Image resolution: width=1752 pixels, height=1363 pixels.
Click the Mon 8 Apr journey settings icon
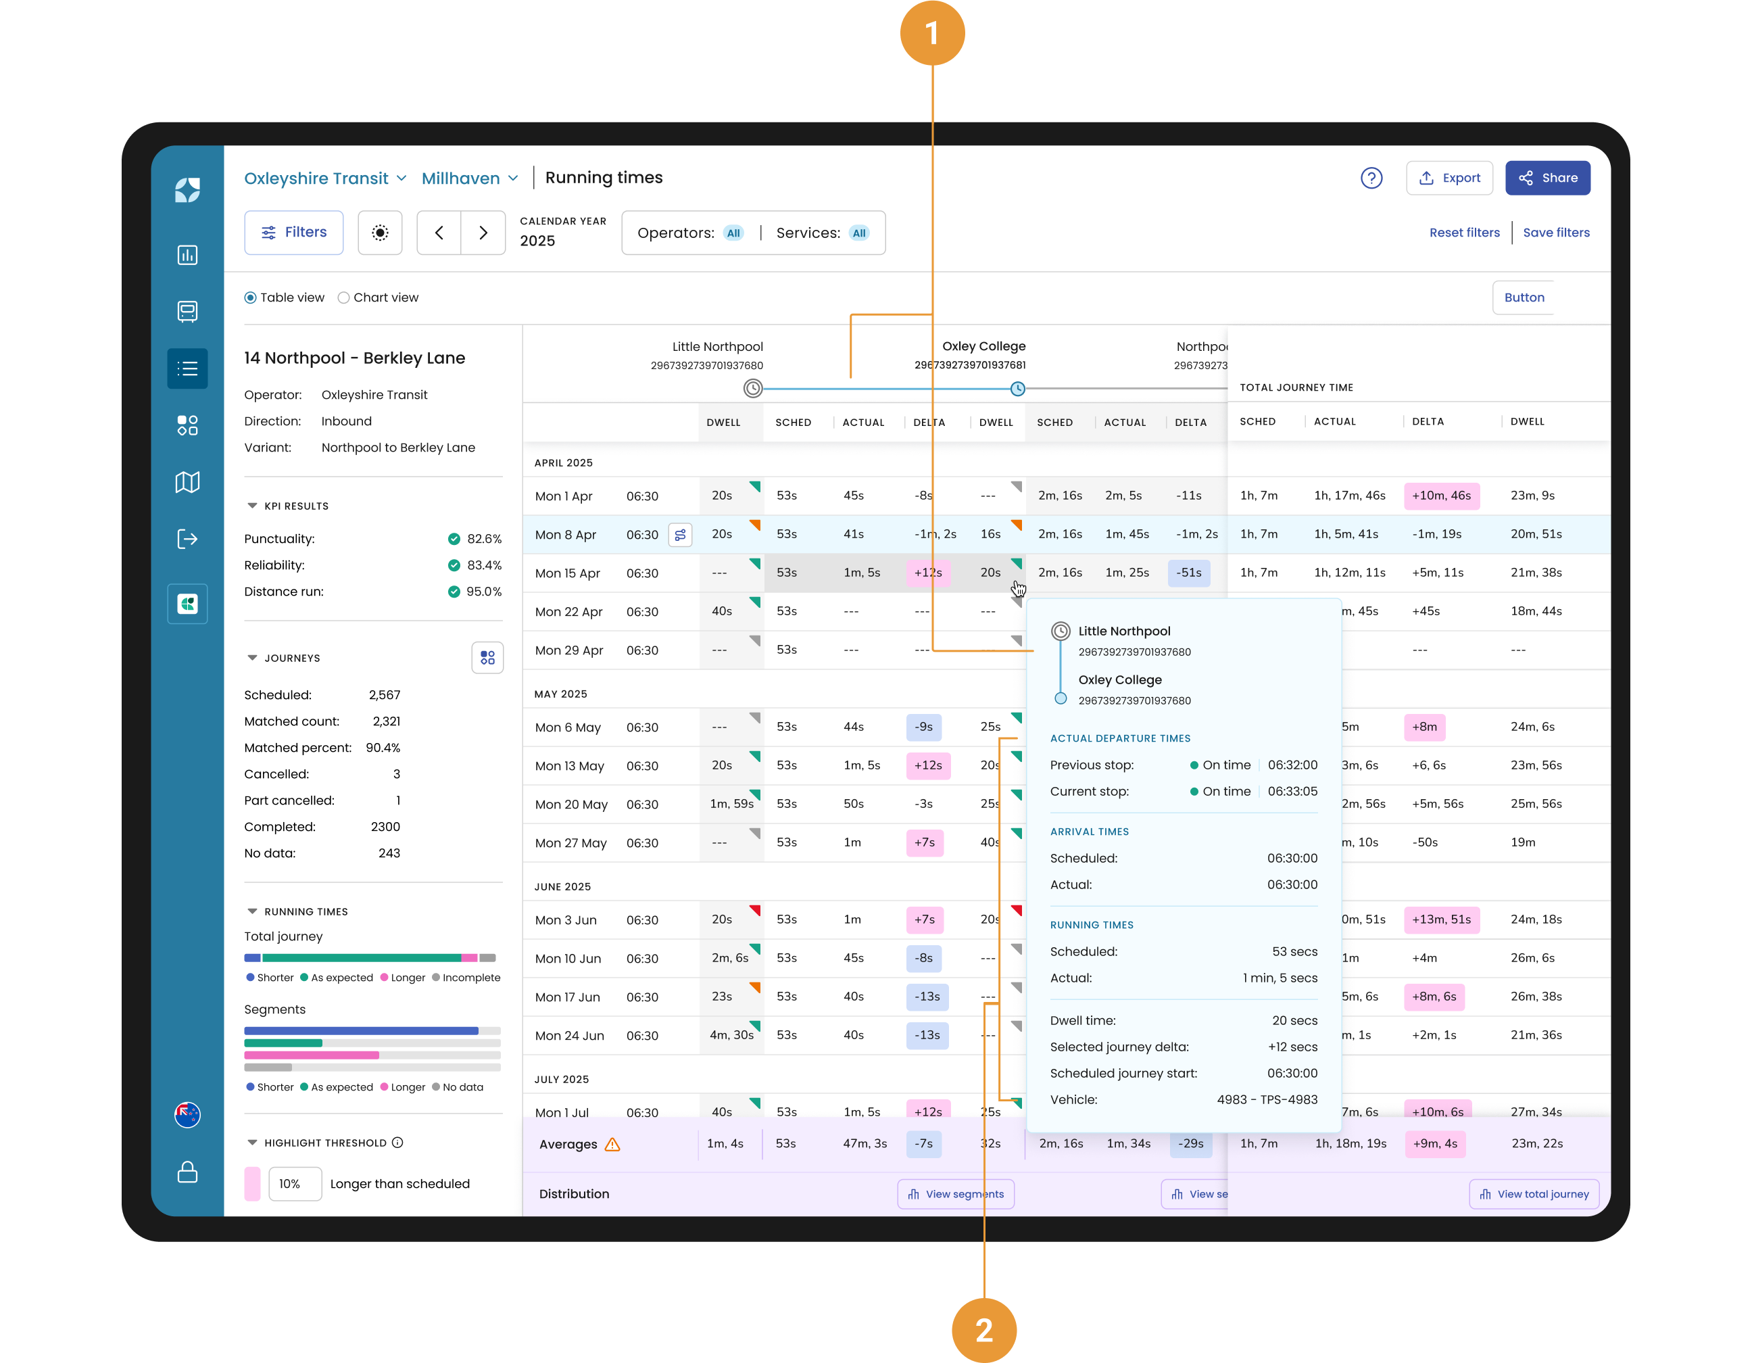point(679,534)
